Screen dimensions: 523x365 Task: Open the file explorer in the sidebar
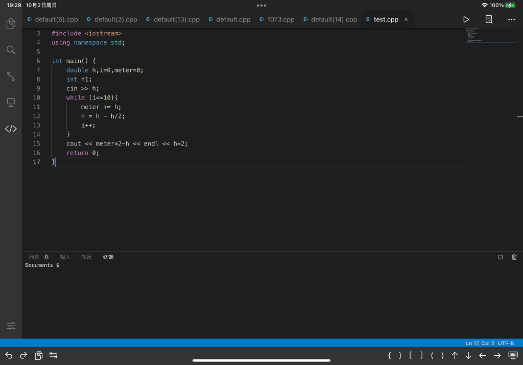(x=11, y=24)
